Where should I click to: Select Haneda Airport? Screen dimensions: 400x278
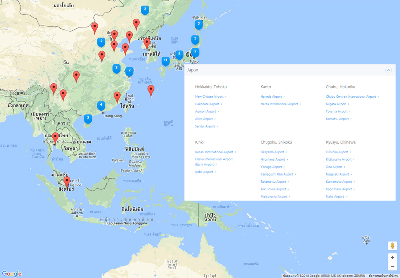click(x=271, y=97)
